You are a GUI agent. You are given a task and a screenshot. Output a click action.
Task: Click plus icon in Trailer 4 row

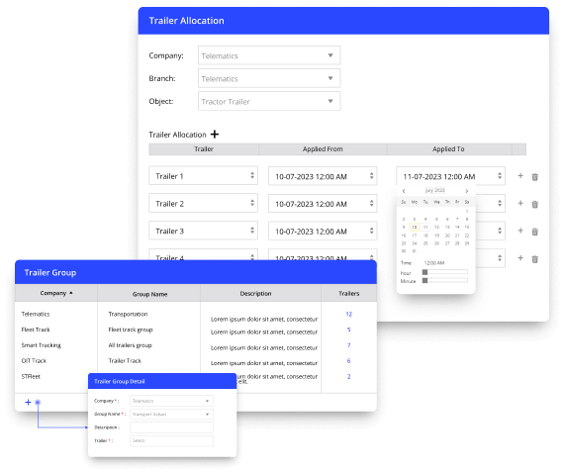(520, 258)
